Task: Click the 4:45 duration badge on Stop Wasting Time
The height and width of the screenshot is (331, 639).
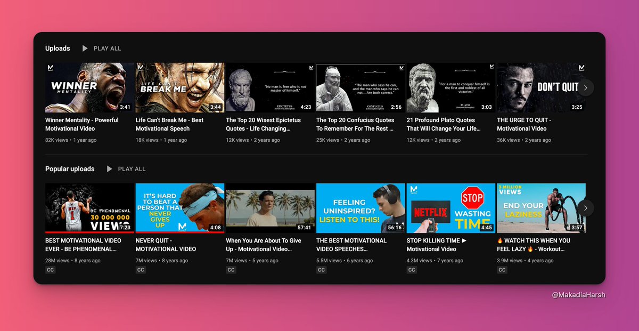Action: [x=487, y=228]
